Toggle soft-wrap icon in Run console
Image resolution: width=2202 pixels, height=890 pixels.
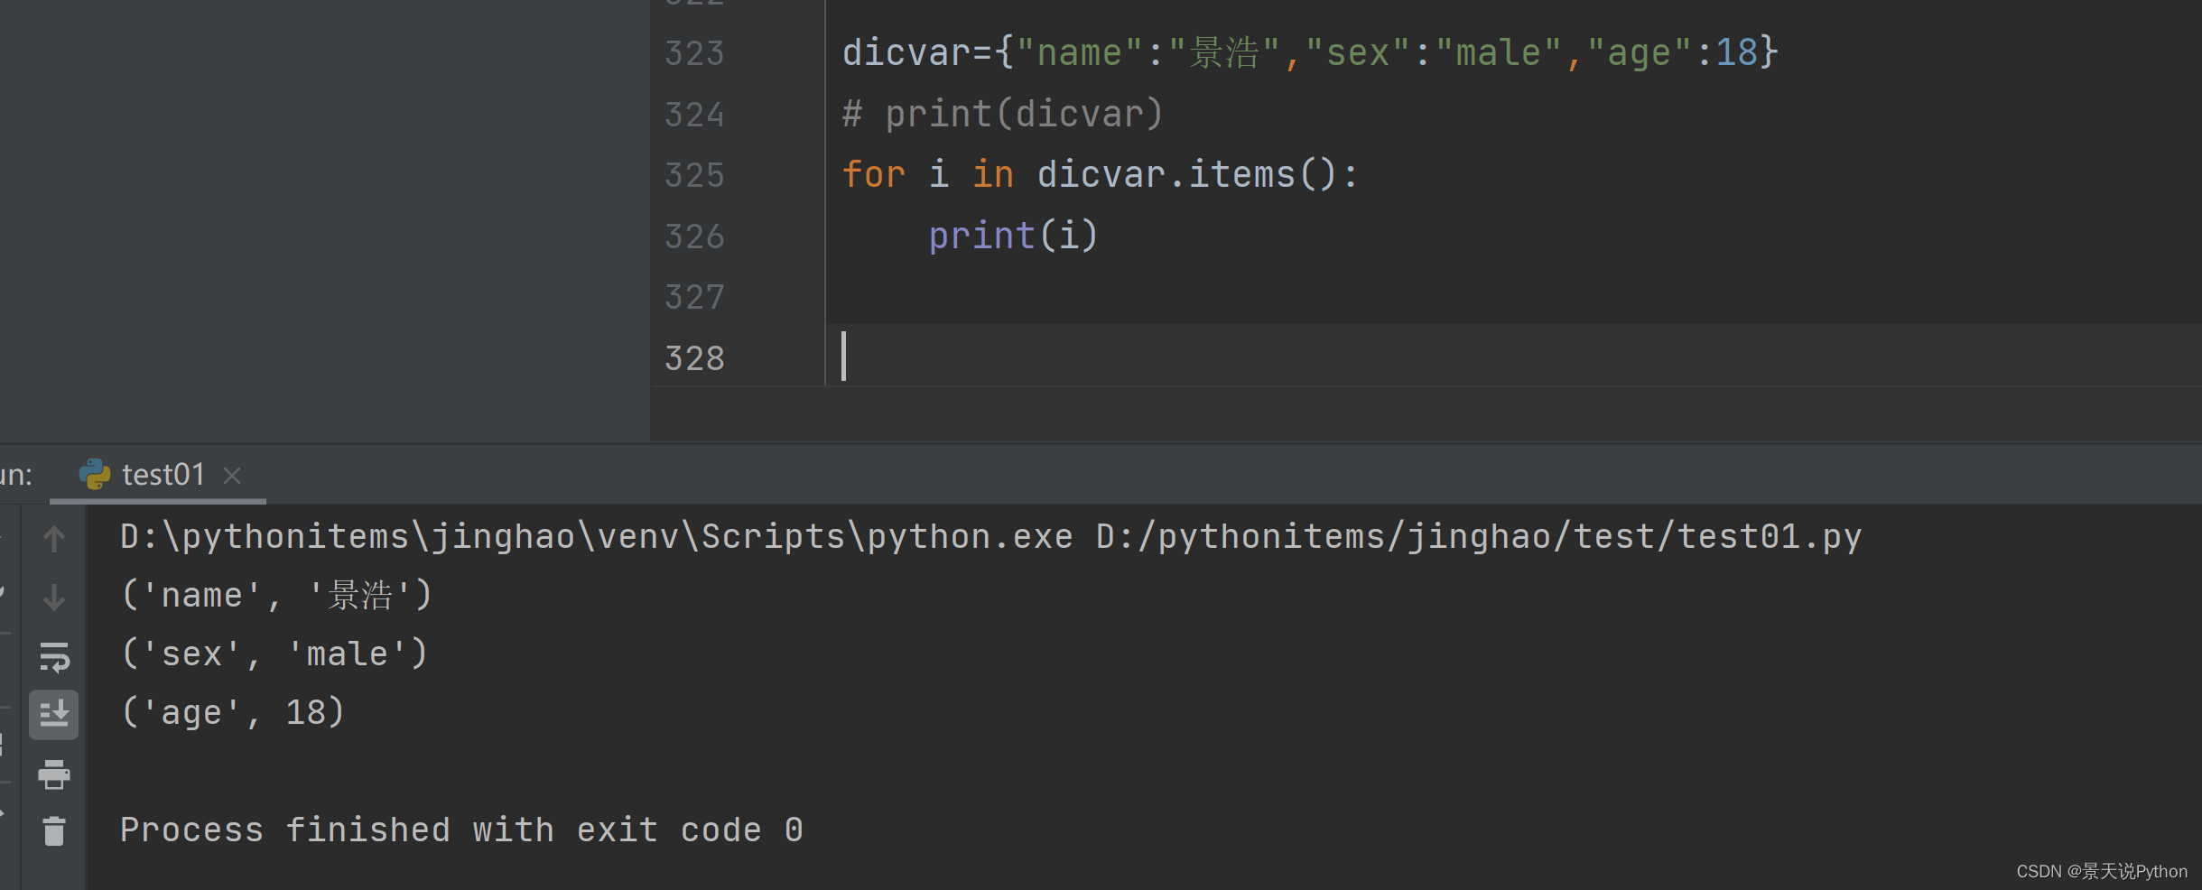[54, 656]
